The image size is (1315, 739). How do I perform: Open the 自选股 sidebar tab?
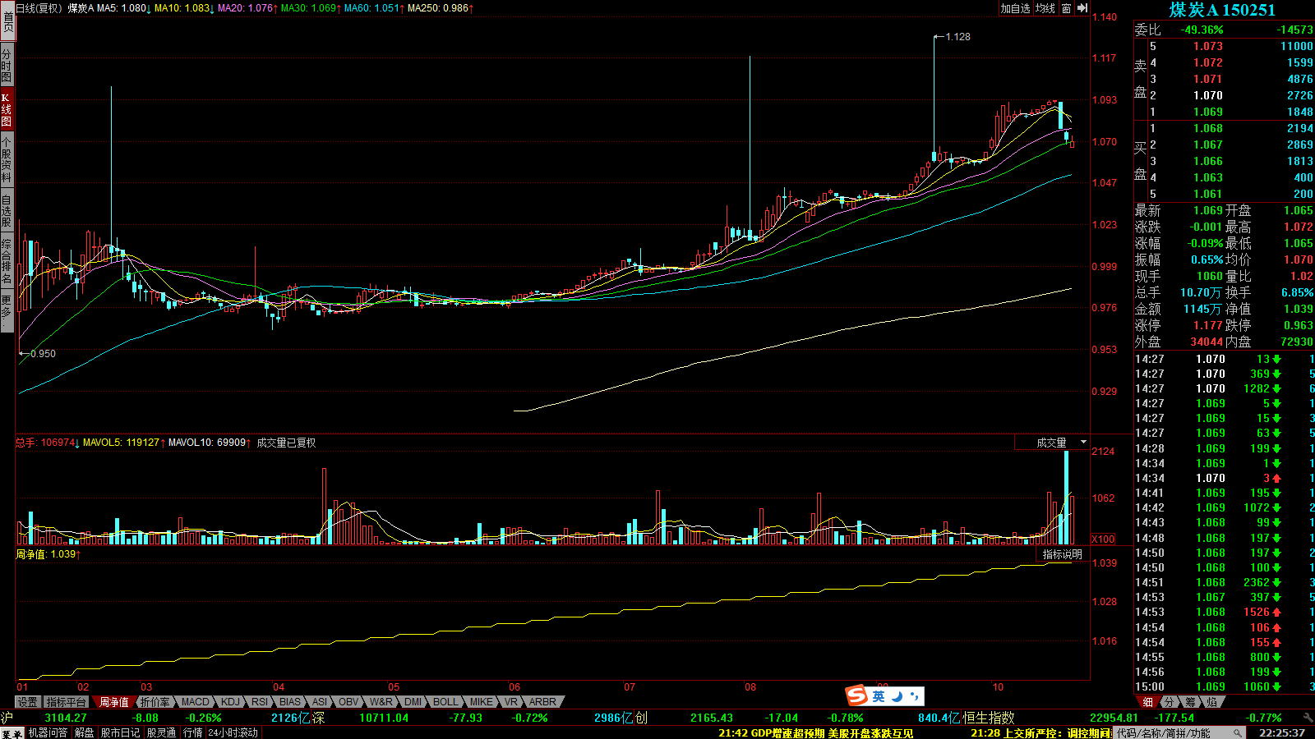7,211
